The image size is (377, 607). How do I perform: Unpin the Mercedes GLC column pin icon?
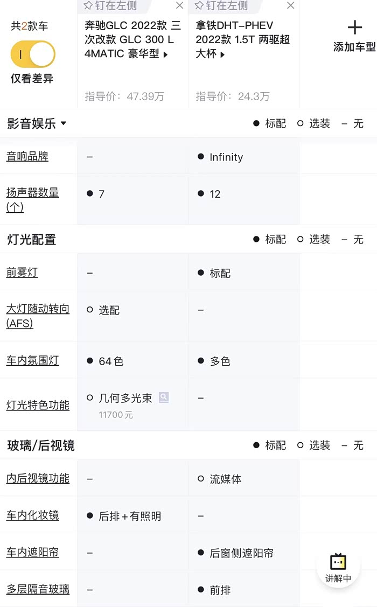point(88,6)
